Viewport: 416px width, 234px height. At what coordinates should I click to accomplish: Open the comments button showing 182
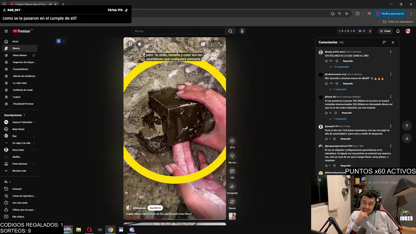click(232, 171)
